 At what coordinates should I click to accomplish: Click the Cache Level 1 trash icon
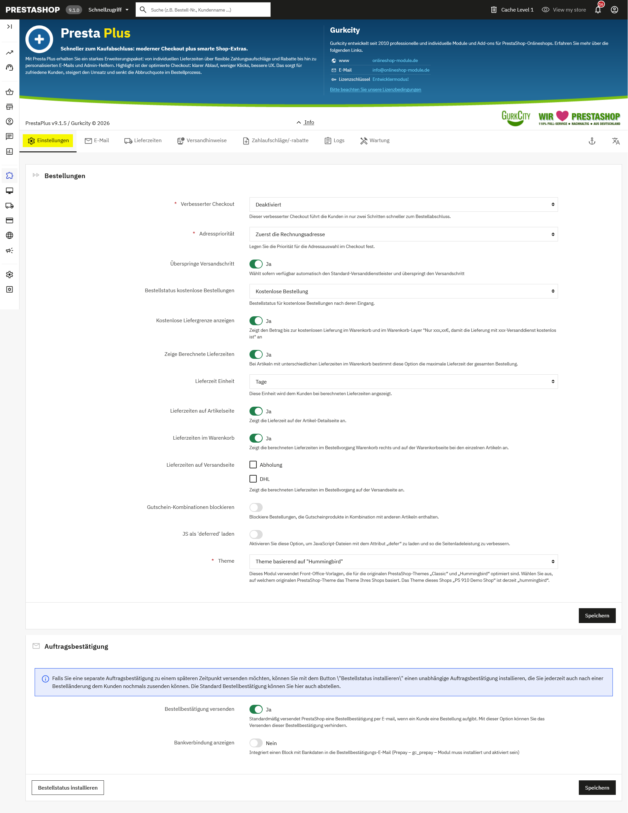click(494, 10)
